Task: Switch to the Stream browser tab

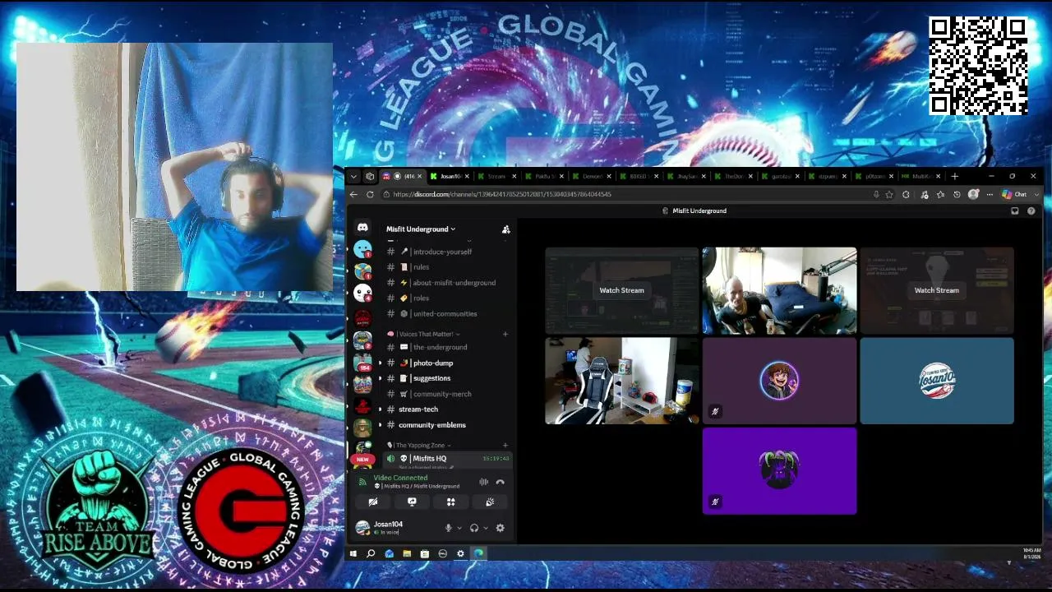Action: (x=496, y=176)
